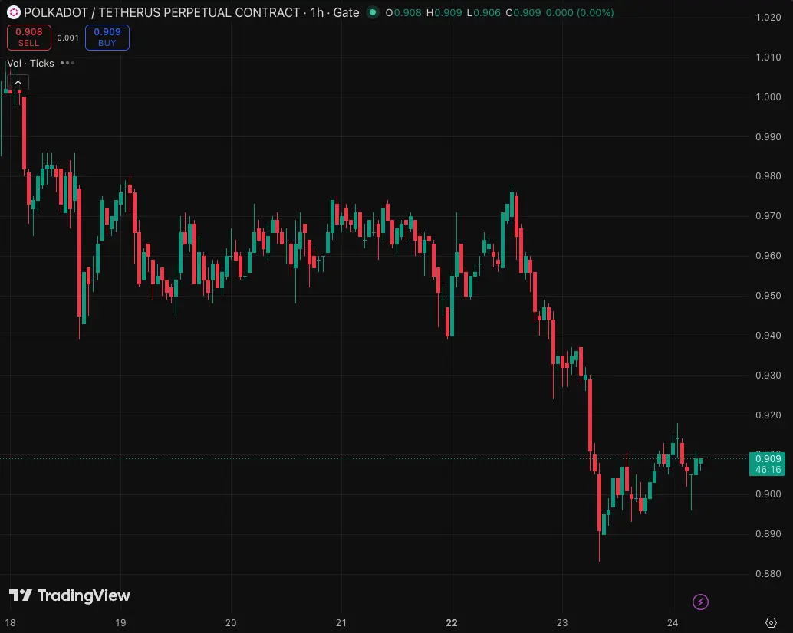The image size is (793, 633).
Task: Click the Gate exchange label
Action: click(x=346, y=12)
